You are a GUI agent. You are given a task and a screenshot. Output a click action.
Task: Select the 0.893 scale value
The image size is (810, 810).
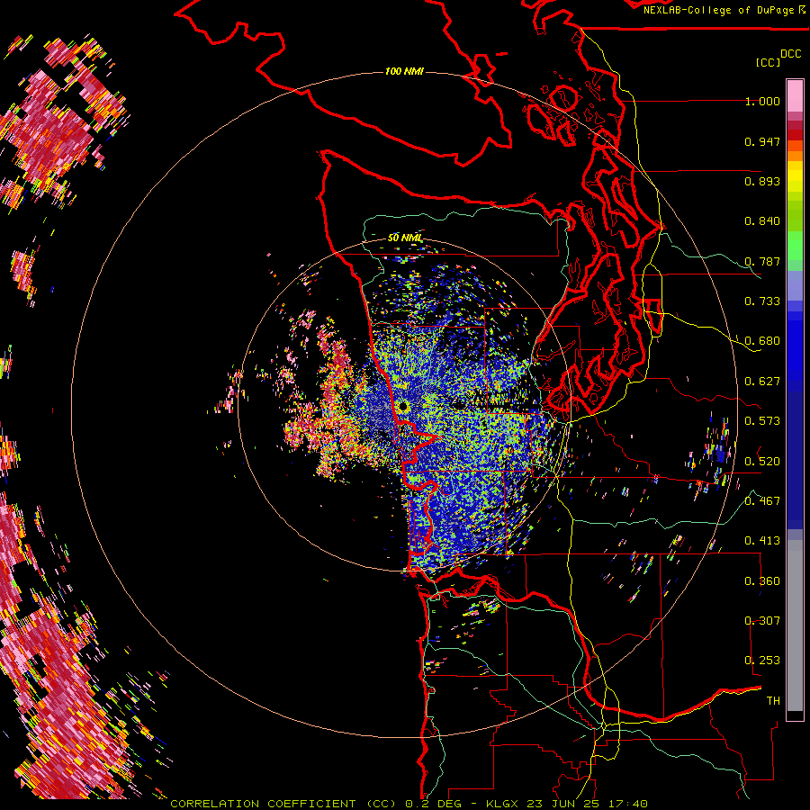pyautogui.click(x=762, y=181)
